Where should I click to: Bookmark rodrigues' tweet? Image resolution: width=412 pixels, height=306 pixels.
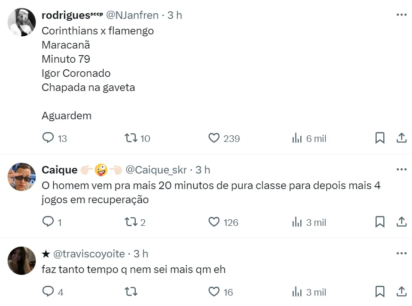click(379, 138)
